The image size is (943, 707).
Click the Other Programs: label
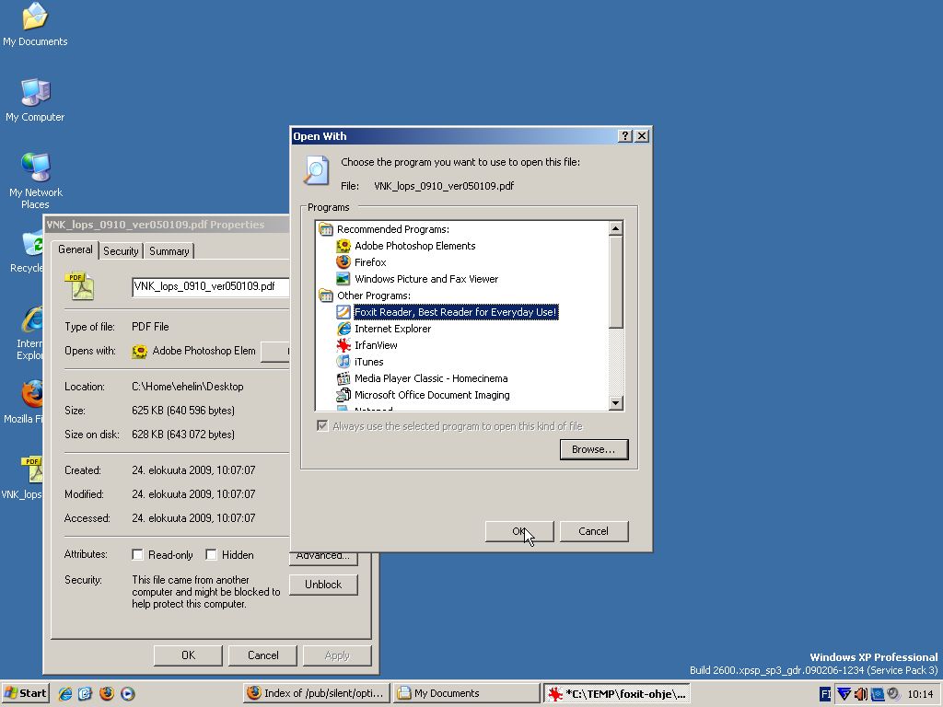(x=374, y=296)
